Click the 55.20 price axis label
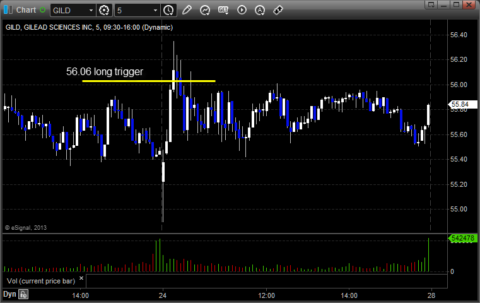The width and height of the screenshot is (480, 303). 459,184
